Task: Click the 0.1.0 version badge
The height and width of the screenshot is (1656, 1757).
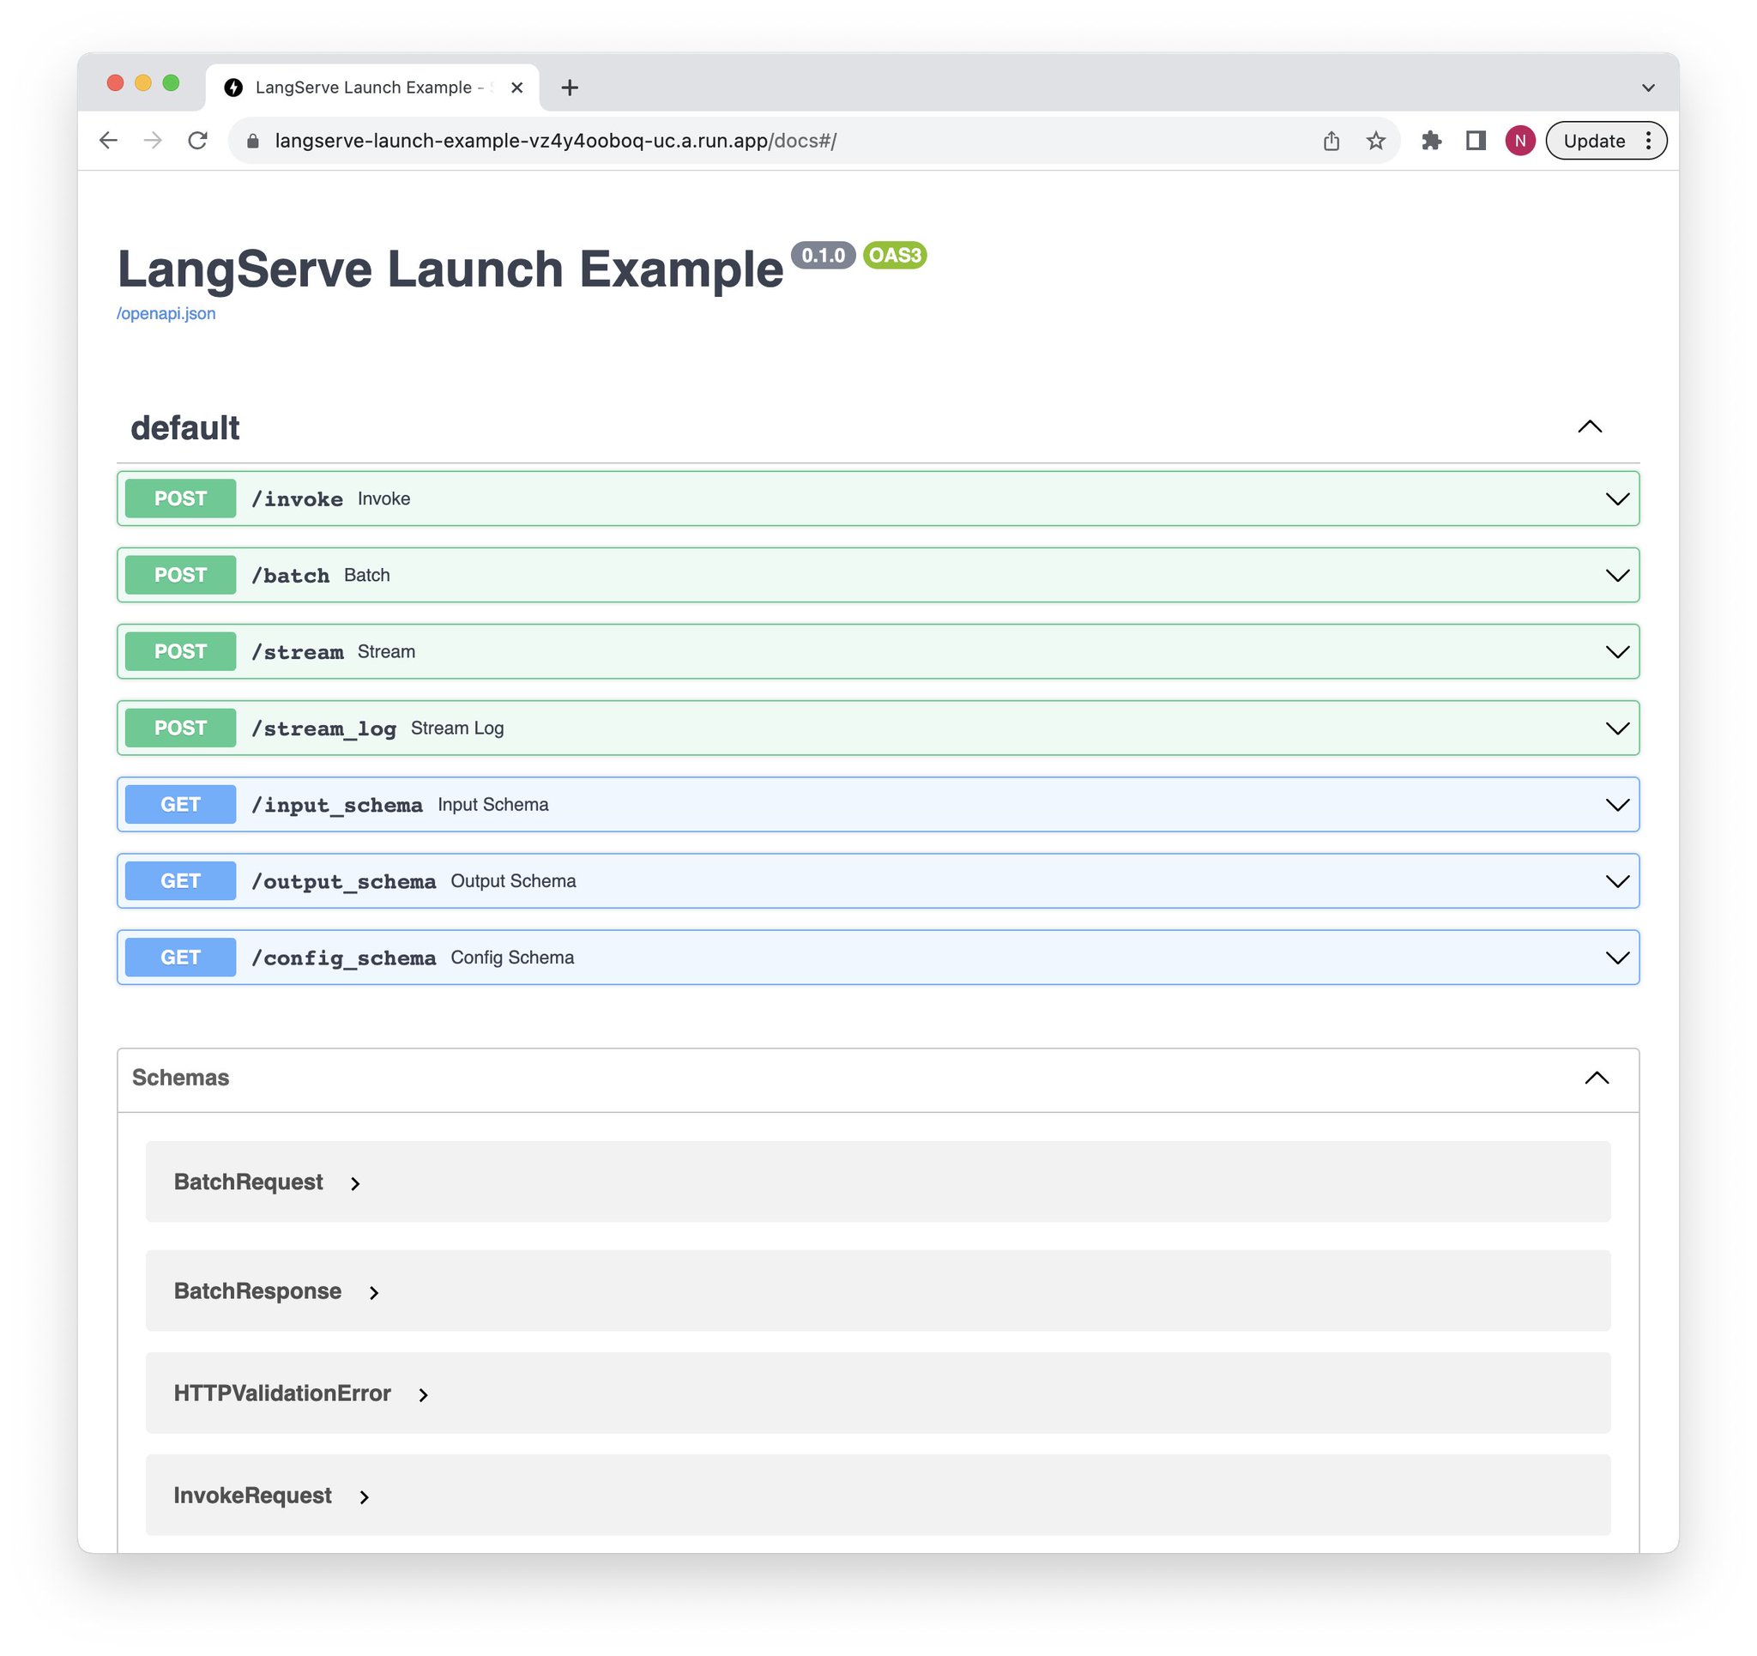Action: 823,256
